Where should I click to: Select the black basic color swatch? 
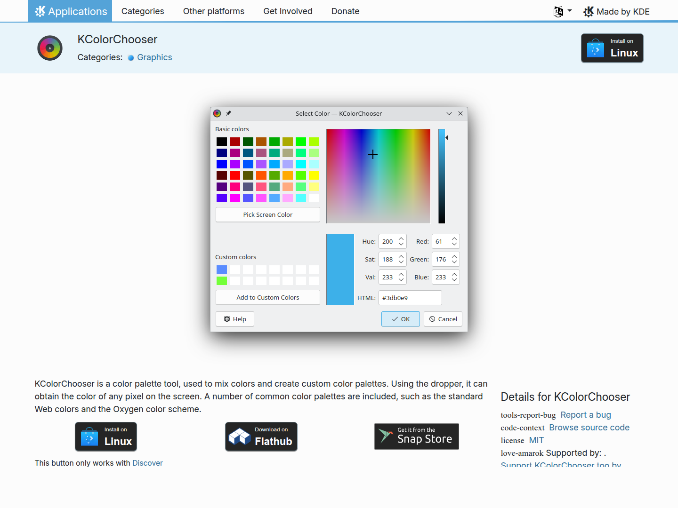click(222, 142)
